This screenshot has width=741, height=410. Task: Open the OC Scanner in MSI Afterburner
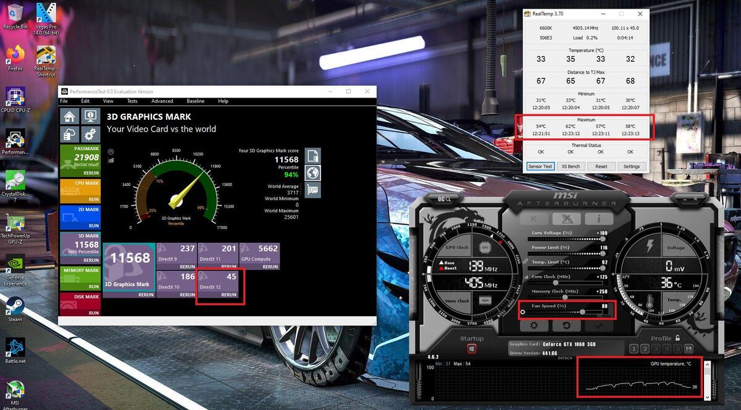click(445, 199)
